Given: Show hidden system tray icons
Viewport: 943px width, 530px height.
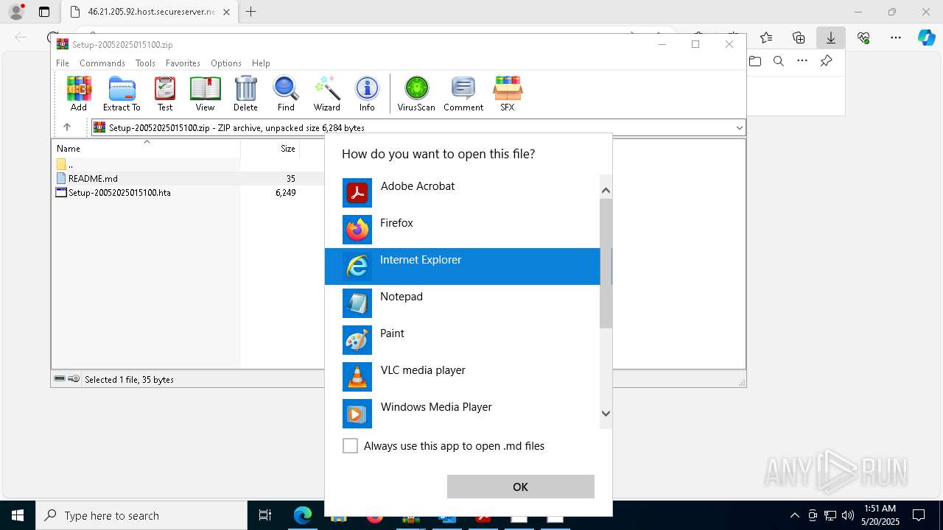Looking at the screenshot, I should (794, 515).
